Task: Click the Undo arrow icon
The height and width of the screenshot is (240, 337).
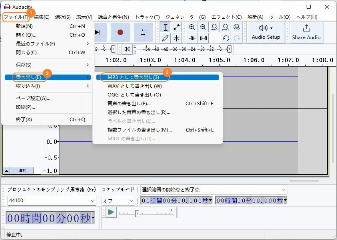Action: click(x=225, y=38)
